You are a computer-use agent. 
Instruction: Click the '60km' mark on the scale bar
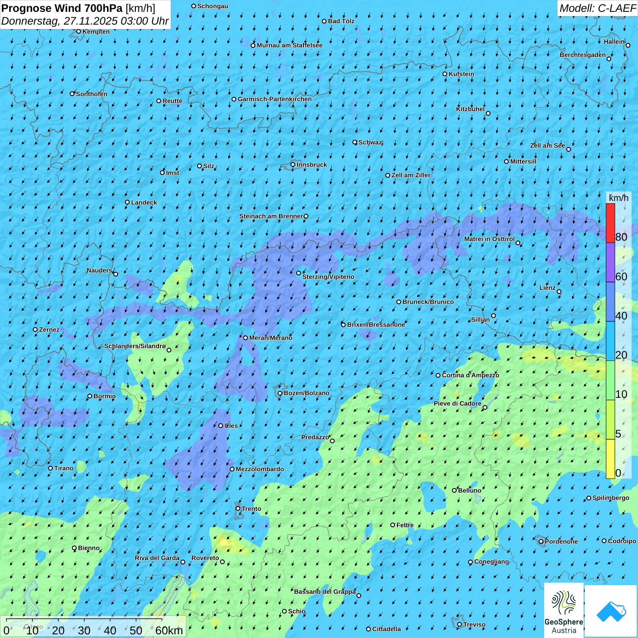point(169,630)
